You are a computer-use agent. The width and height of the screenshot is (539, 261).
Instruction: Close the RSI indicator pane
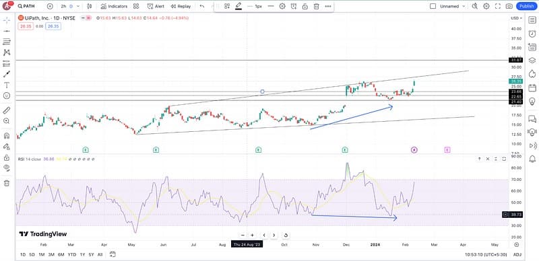click(487, 159)
